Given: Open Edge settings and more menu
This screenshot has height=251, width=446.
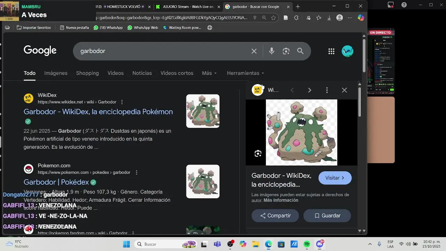Looking at the screenshot, I should coord(350,18).
